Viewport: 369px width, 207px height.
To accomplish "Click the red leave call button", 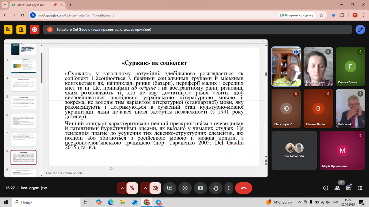I will pyautogui.click(x=243, y=188).
